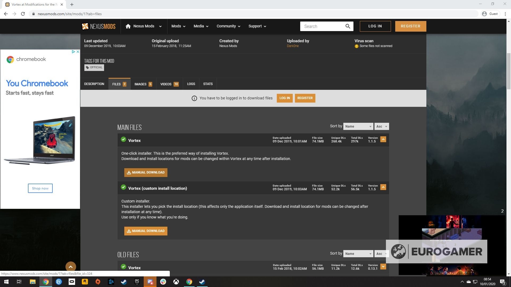Open the Windows Start menu
The height and width of the screenshot is (287, 511).
click(6, 282)
